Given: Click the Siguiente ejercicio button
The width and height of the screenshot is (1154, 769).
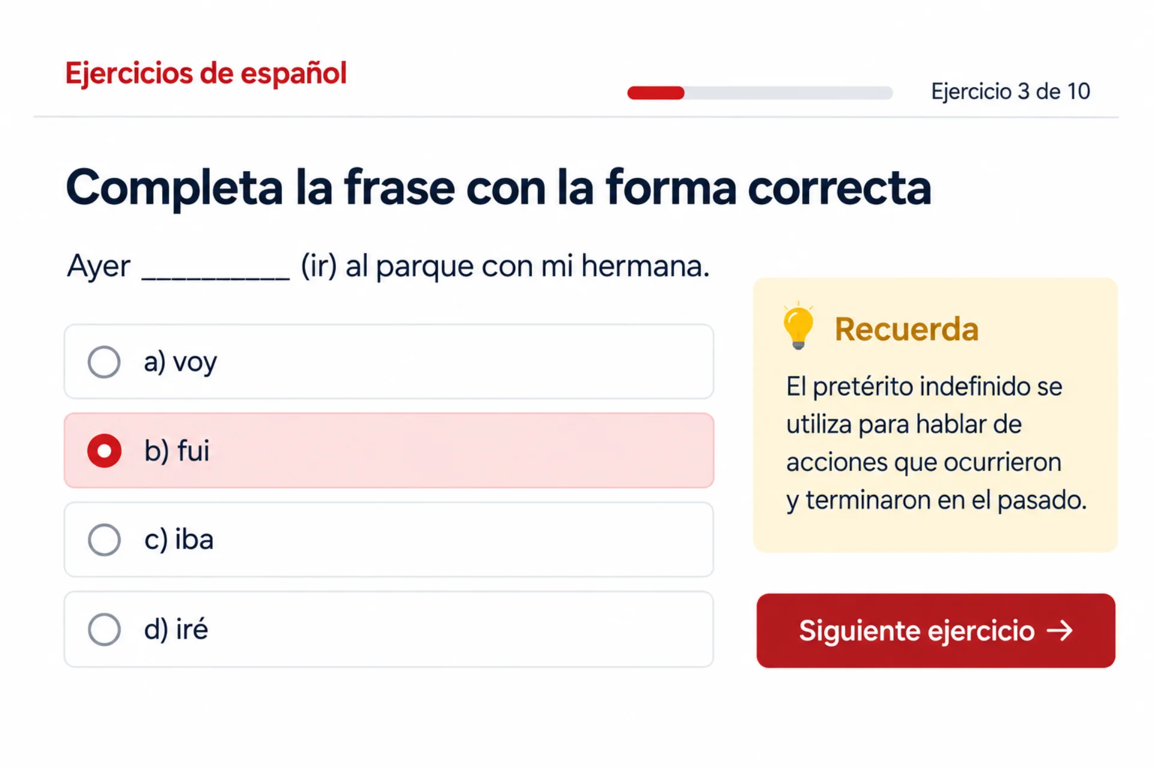Looking at the screenshot, I should click(x=936, y=631).
